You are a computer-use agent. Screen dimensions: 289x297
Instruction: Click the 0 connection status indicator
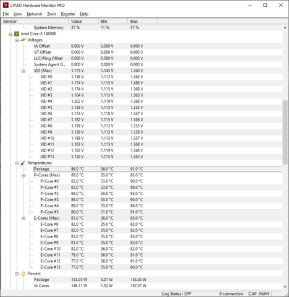(x=231, y=294)
